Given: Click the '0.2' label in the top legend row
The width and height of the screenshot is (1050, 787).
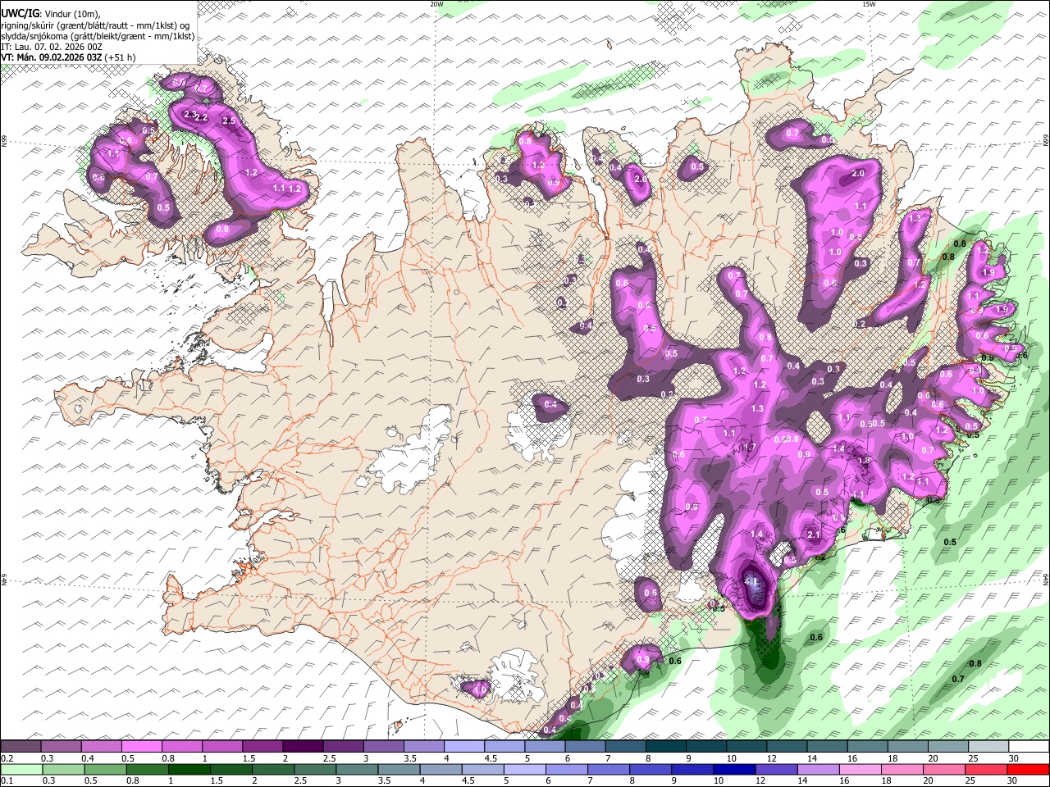Looking at the screenshot, I should [7, 757].
